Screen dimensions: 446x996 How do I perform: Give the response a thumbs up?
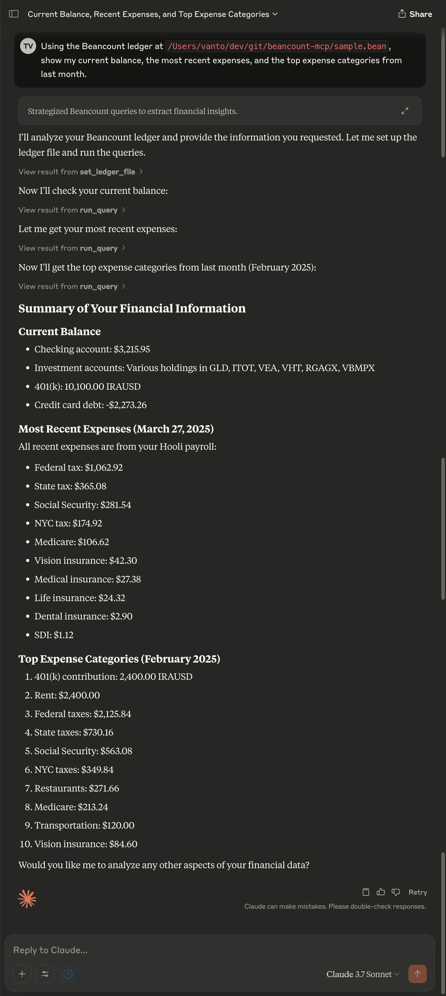click(x=381, y=892)
